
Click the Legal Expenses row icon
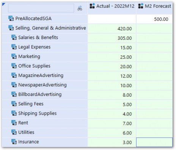pyautogui.click(x=14, y=47)
